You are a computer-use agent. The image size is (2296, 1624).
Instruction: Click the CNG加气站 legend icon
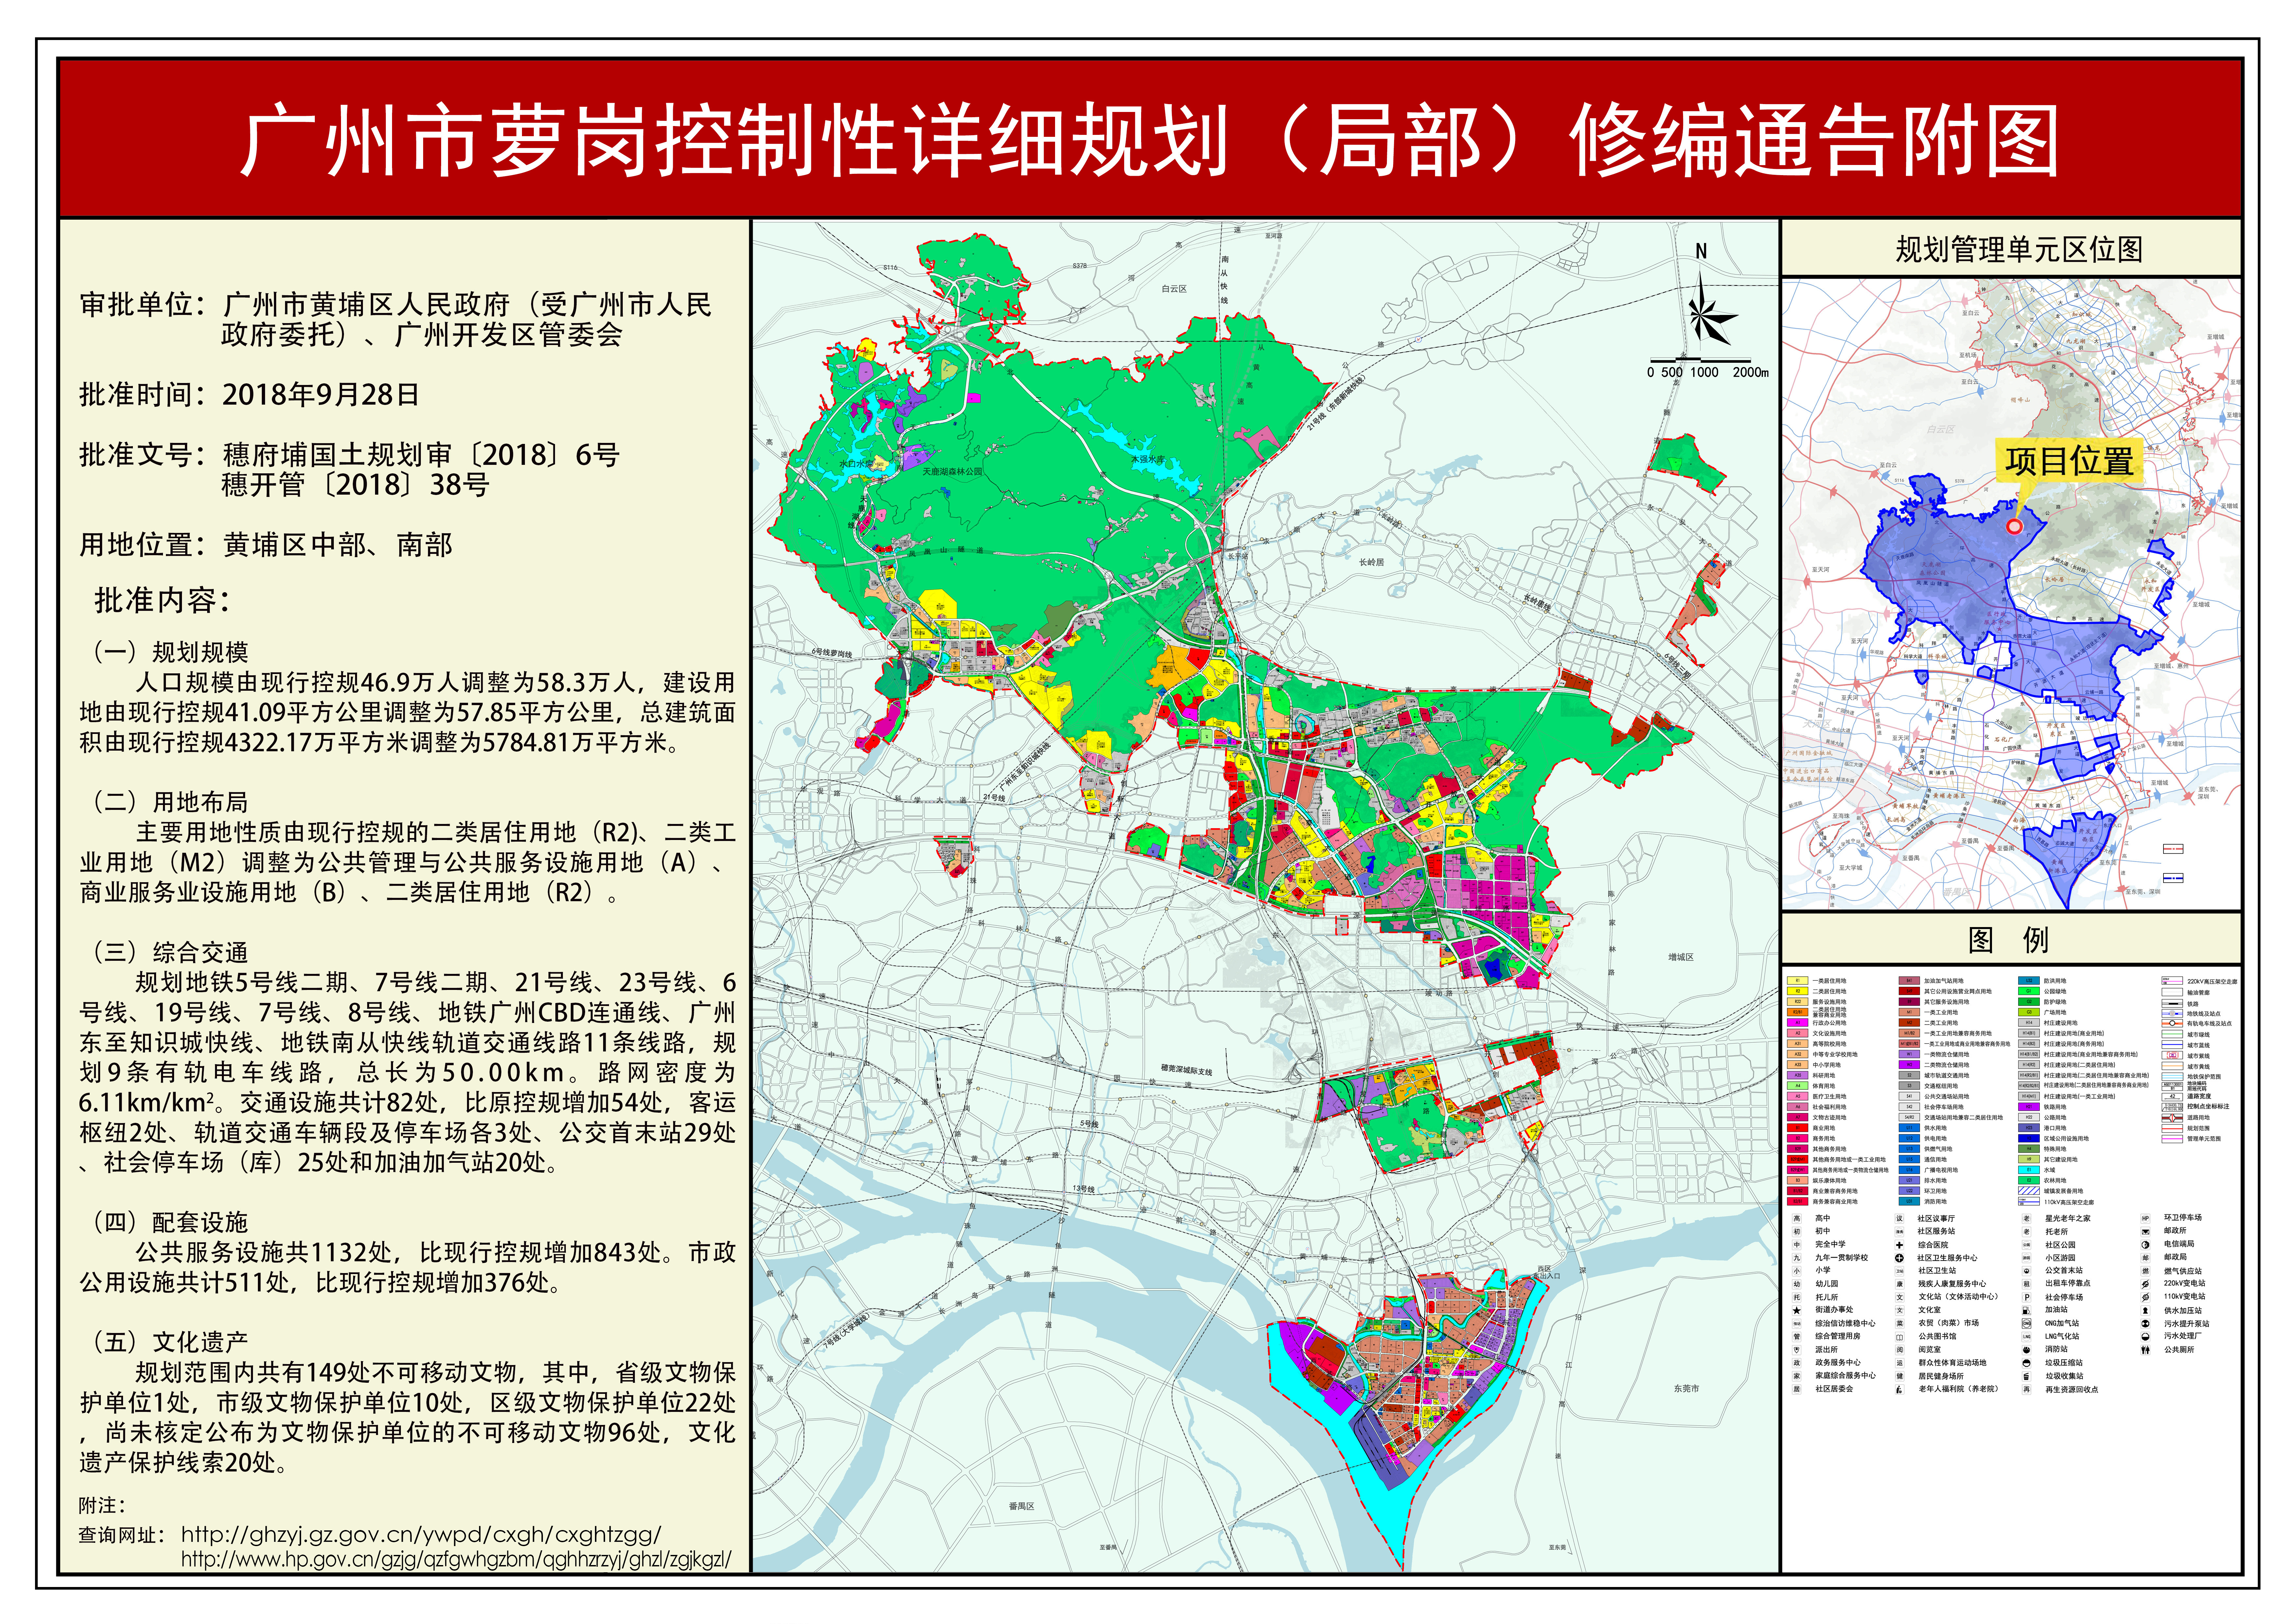point(2027,1324)
